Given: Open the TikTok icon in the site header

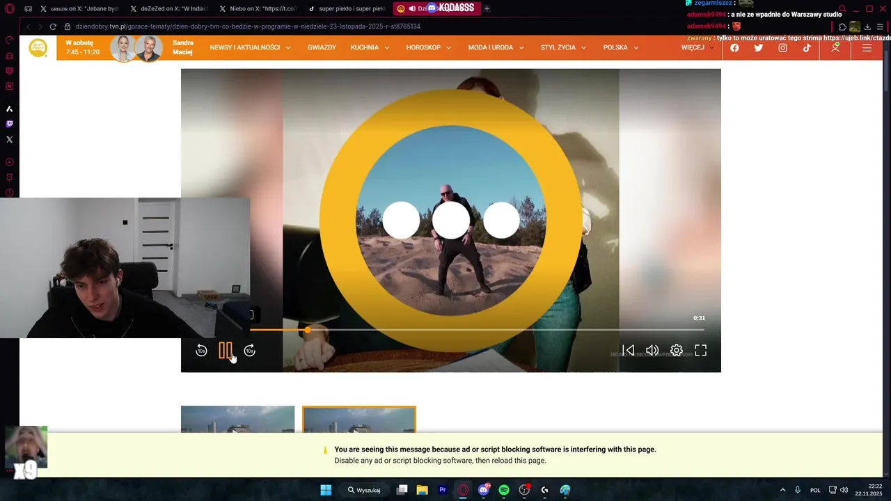Looking at the screenshot, I should pyautogui.click(x=807, y=48).
